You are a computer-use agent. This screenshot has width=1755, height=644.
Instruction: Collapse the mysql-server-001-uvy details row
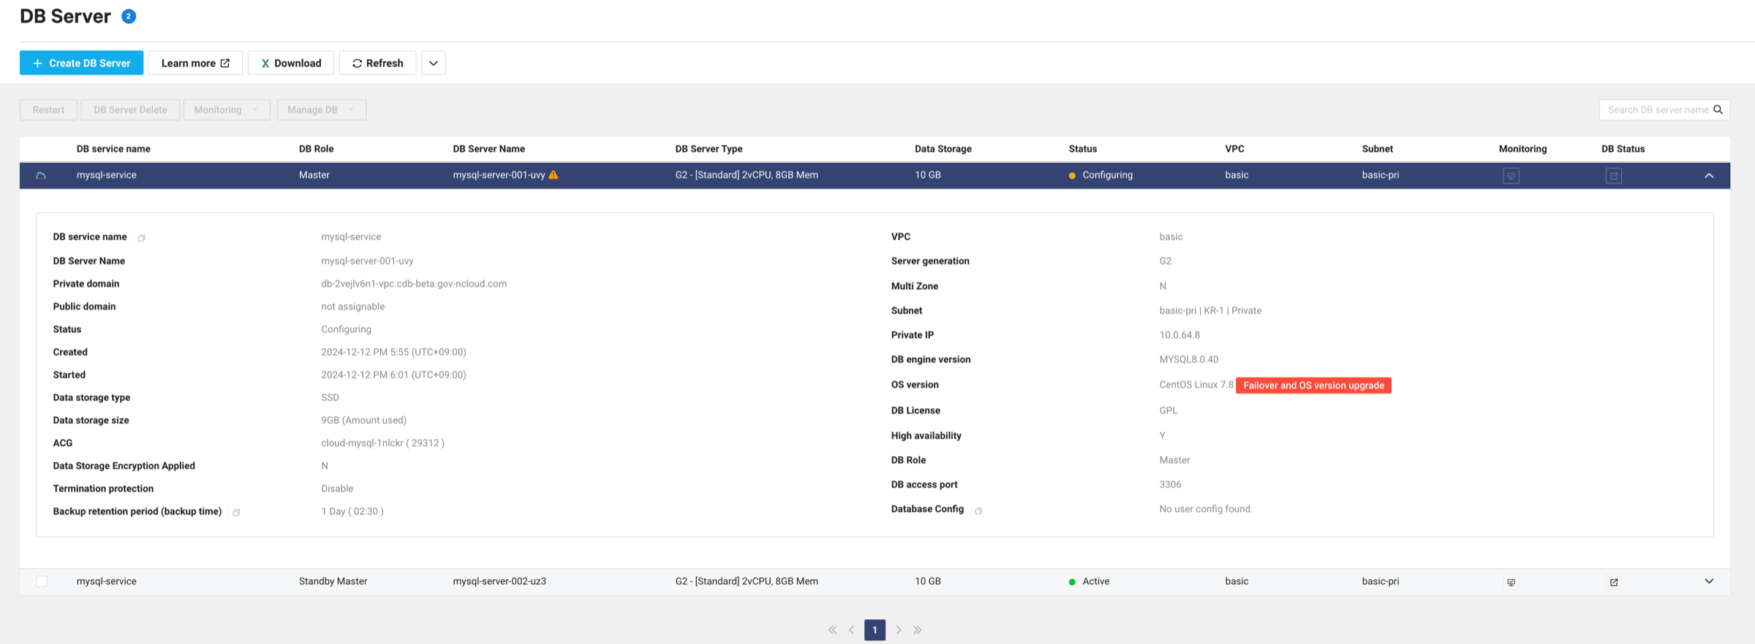tap(1709, 175)
